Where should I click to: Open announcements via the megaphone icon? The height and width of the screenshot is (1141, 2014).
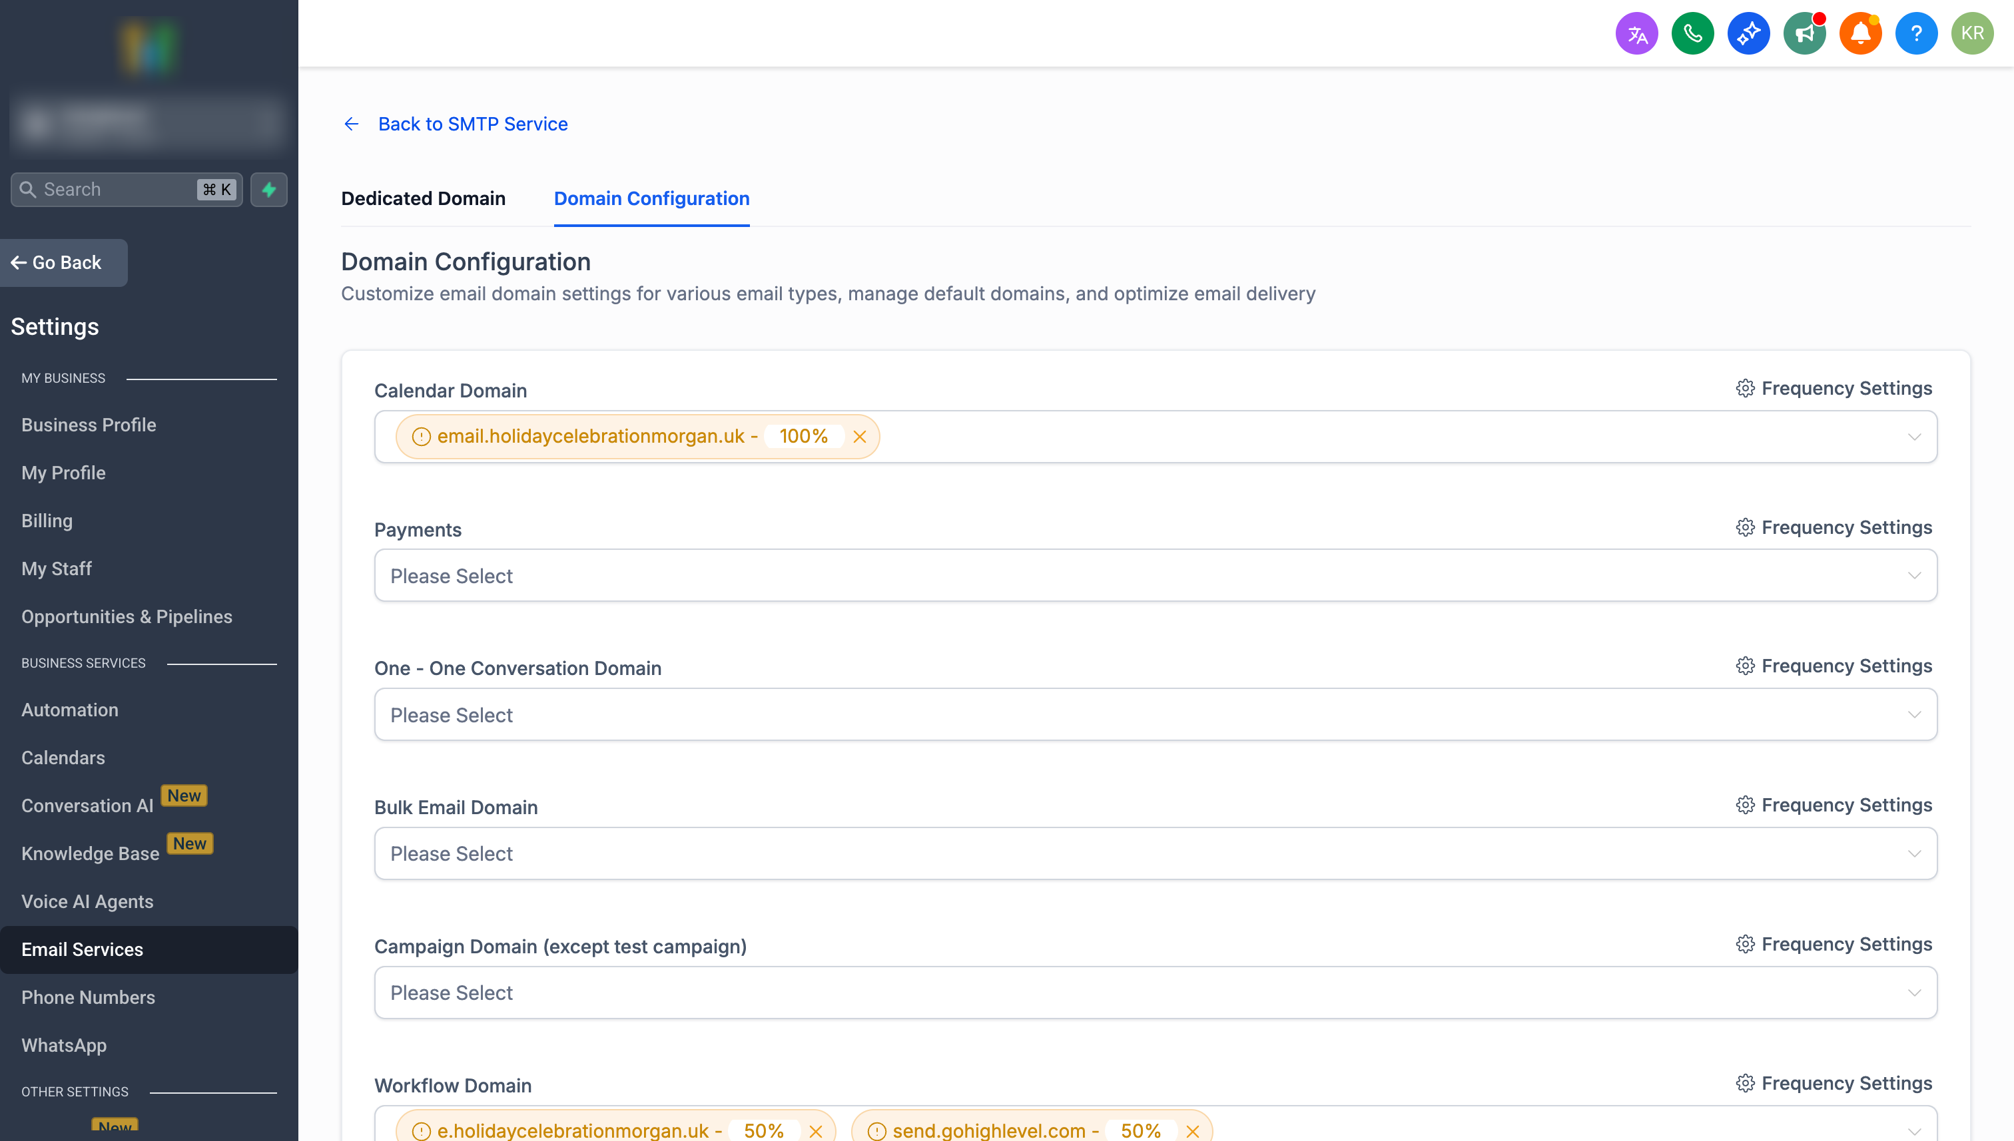(x=1804, y=33)
